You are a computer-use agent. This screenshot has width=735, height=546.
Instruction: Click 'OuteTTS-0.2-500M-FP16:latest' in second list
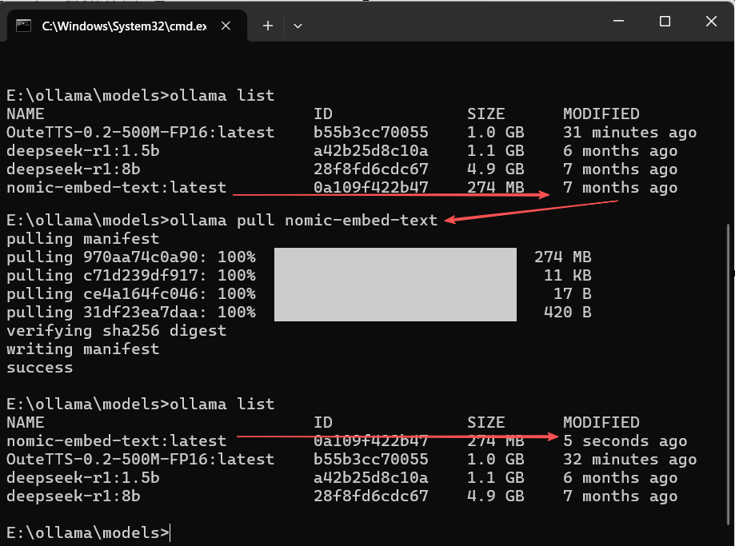[x=140, y=460]
